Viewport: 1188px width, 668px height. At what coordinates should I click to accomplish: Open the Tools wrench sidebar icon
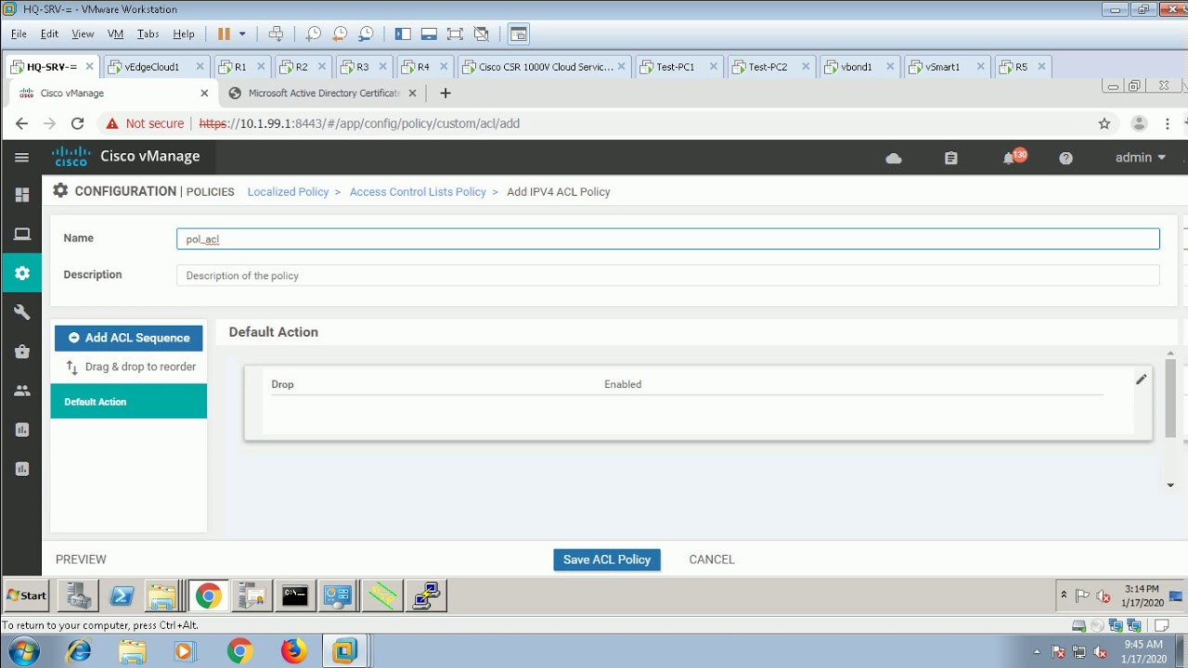[21, 313]
